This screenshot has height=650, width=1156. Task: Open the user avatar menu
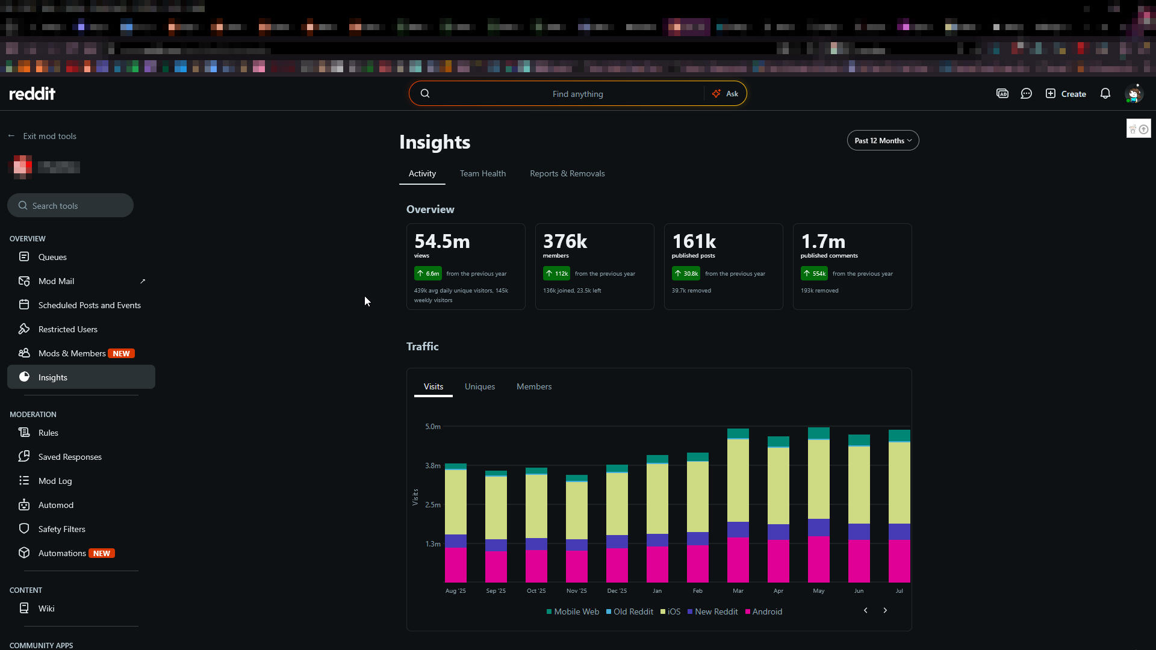[1134, 94]
